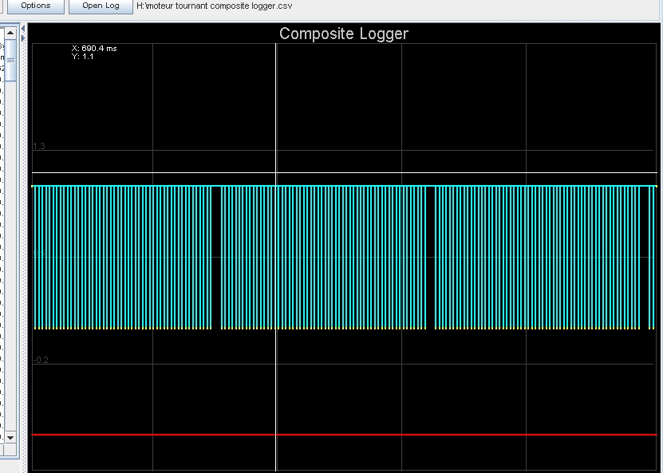The height and width of the screenshot is (473, 663).
Task: Click the Open Log button
Action: [101, 6]
